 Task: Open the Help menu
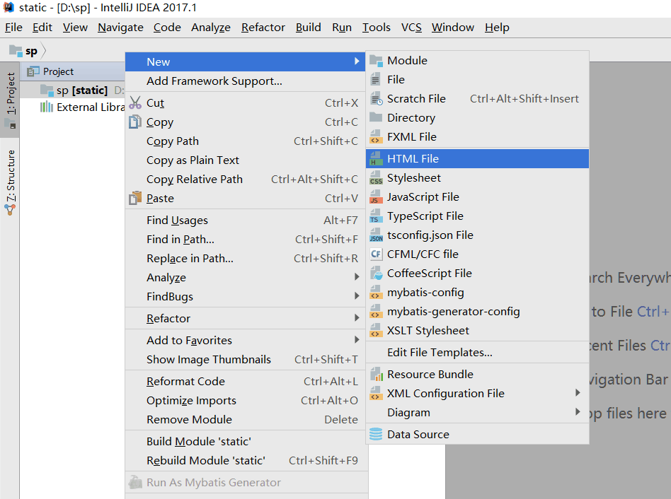point(497,28)
